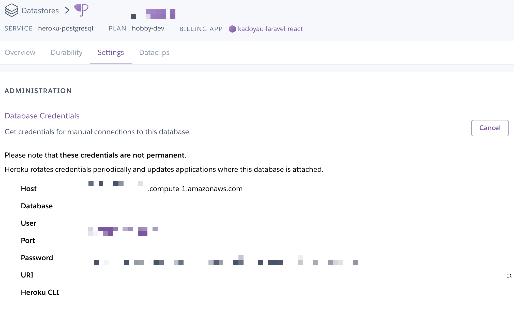Viewport: 514px width, 310px height.
Task: Click the pixelated database name in header
Action: pyautogui.click(x=155, y=14)
